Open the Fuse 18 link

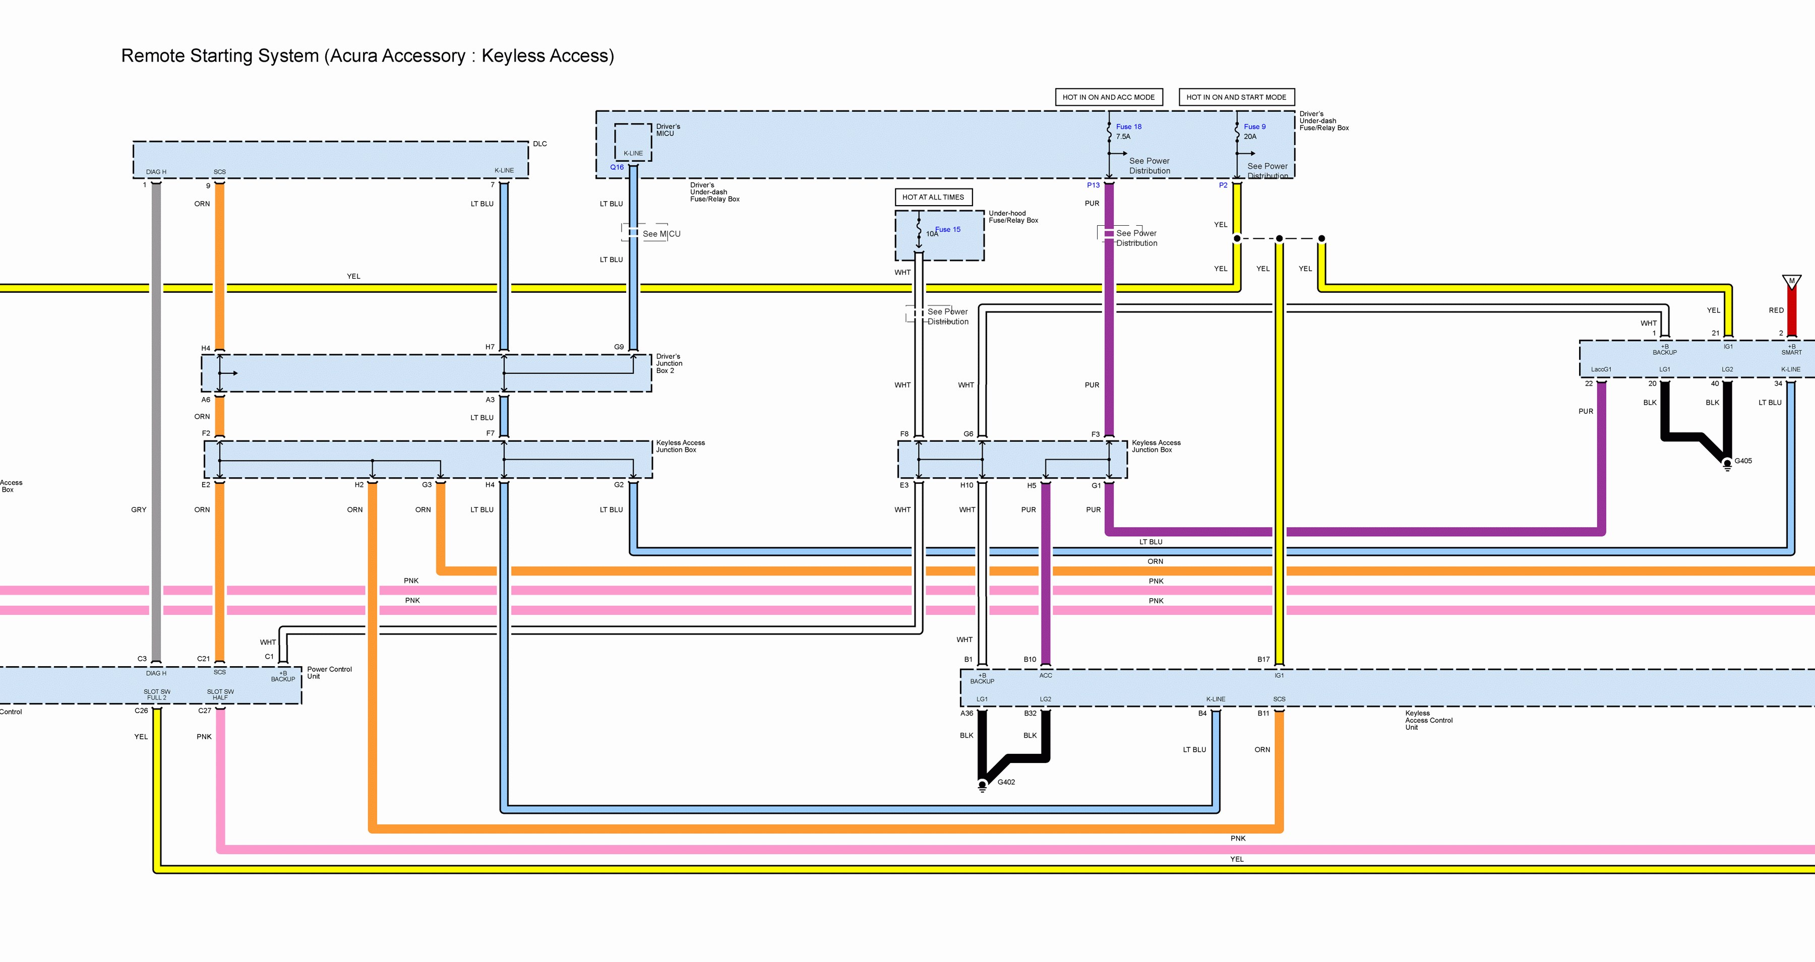point(1128,127)
